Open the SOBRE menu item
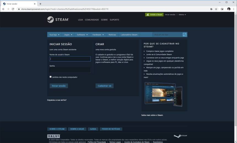The height and width of the screenshot is (143, 237). (104, 20)
